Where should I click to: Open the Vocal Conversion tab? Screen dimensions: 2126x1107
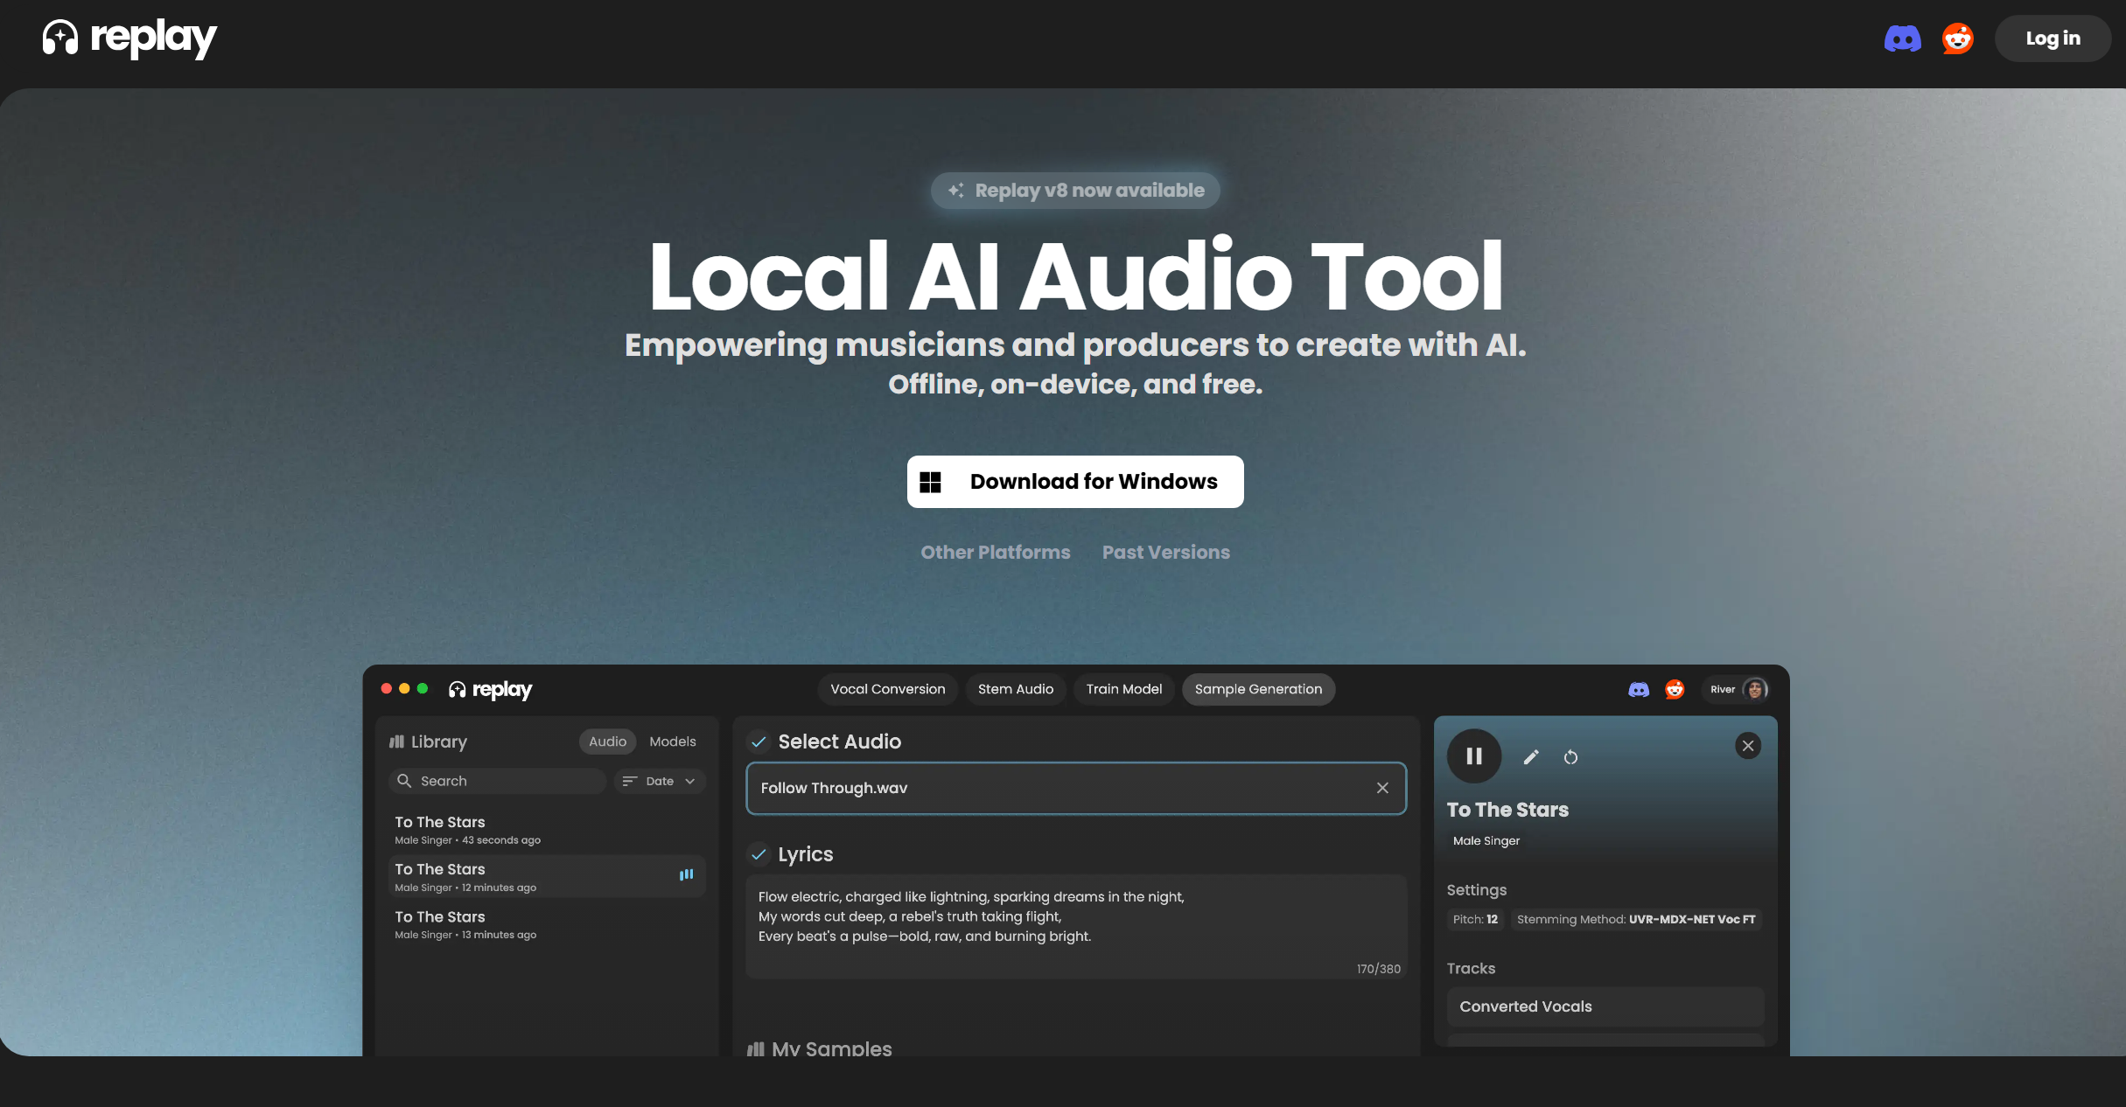[x=887, y=689]
